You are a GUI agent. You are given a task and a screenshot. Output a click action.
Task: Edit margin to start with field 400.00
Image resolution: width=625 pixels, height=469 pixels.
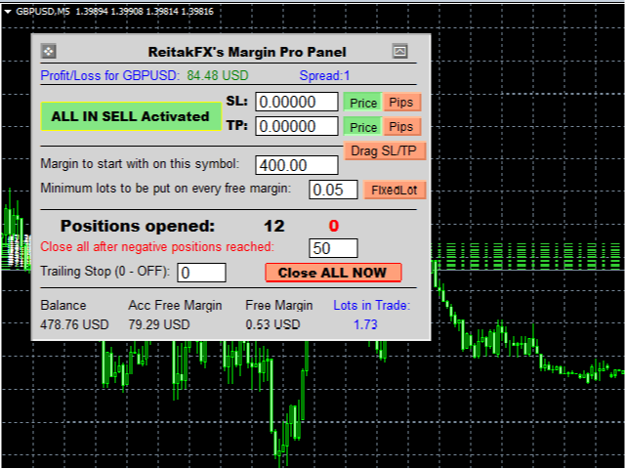pyautogui.click(x=297, y=165)
